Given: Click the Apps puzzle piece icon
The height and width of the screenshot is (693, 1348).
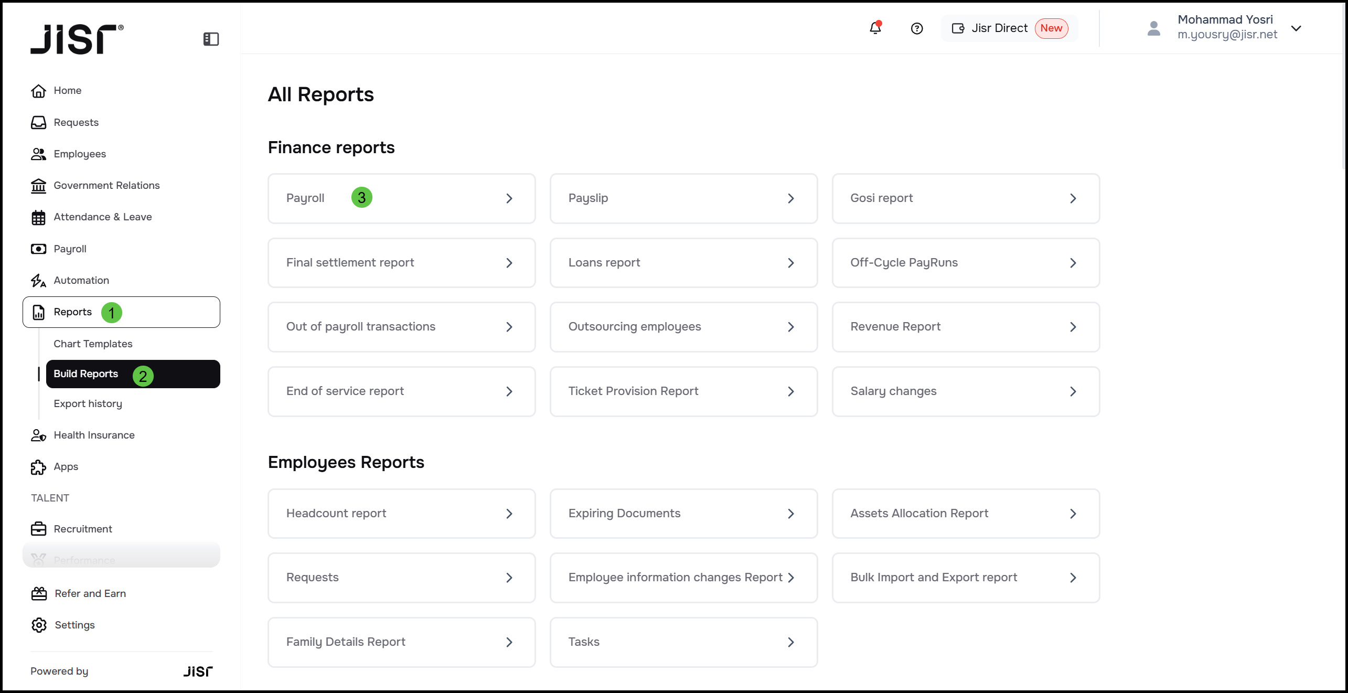Looking at the screenshot, I should coord(38,467).
